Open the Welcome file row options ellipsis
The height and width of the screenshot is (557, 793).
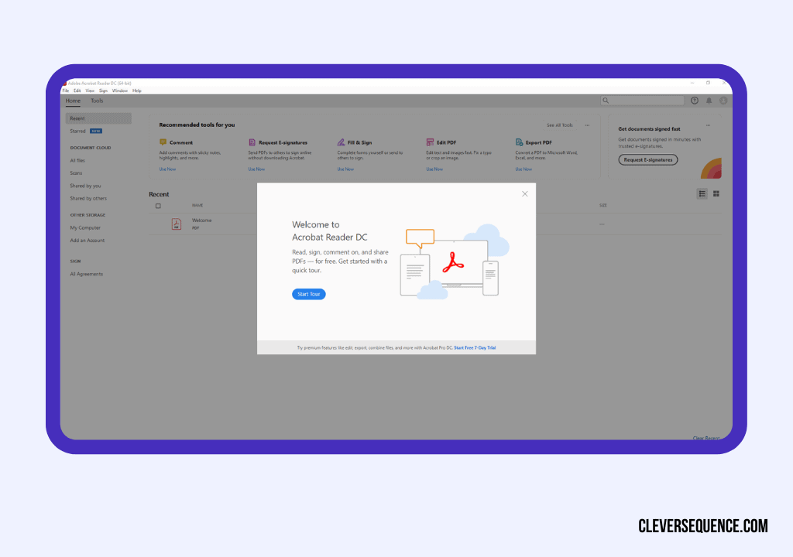(x=602, y=224)
